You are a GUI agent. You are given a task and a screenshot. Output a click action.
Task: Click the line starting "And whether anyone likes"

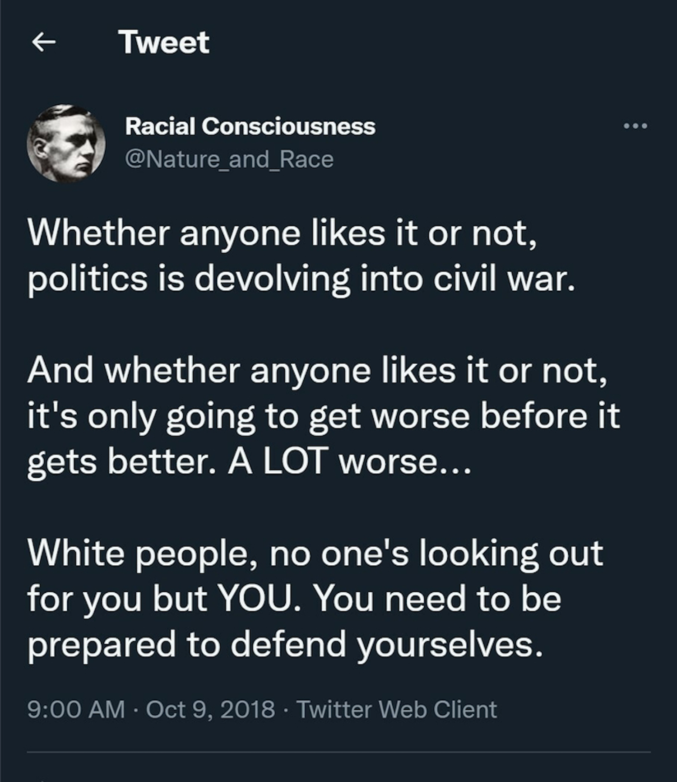(317, 371)
